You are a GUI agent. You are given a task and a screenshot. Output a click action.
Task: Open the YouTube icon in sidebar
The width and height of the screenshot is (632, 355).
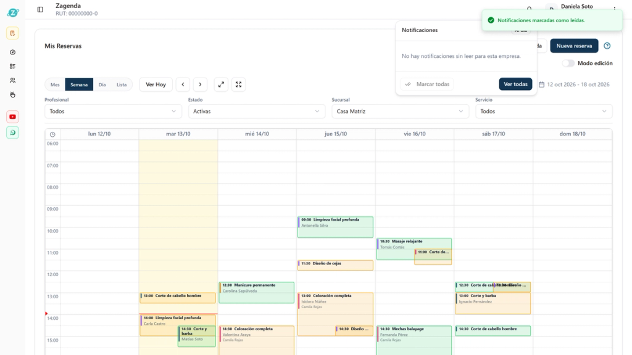click(12, 116)
